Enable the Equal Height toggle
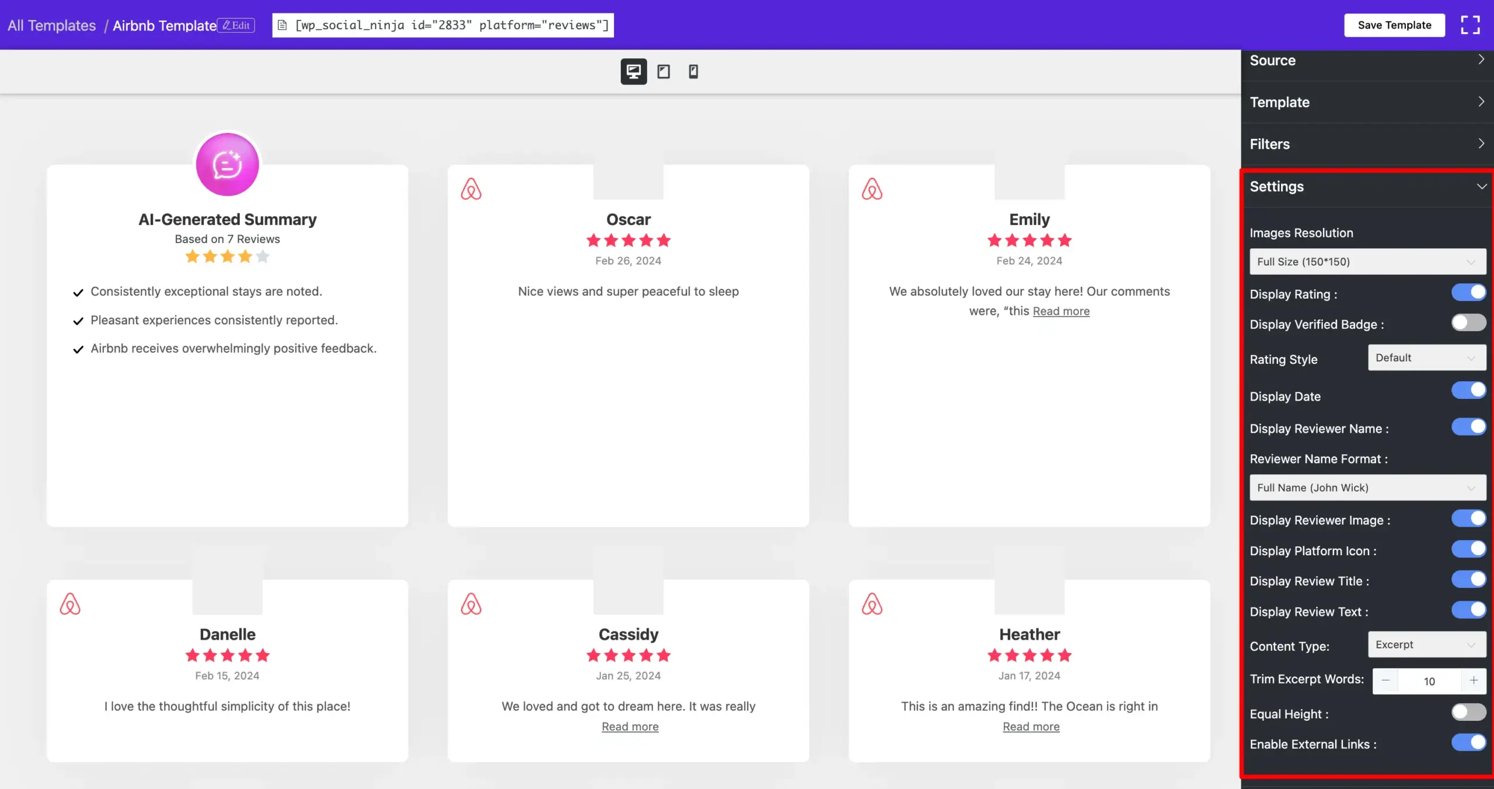1494x789 pixels. pyautogui.click(x=1468, y=712)
